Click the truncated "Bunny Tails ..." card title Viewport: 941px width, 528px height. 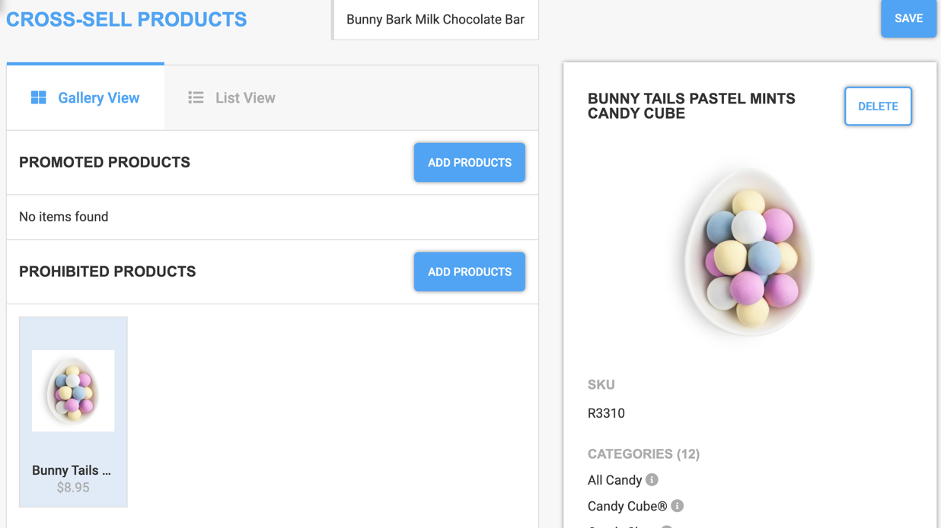72,471
